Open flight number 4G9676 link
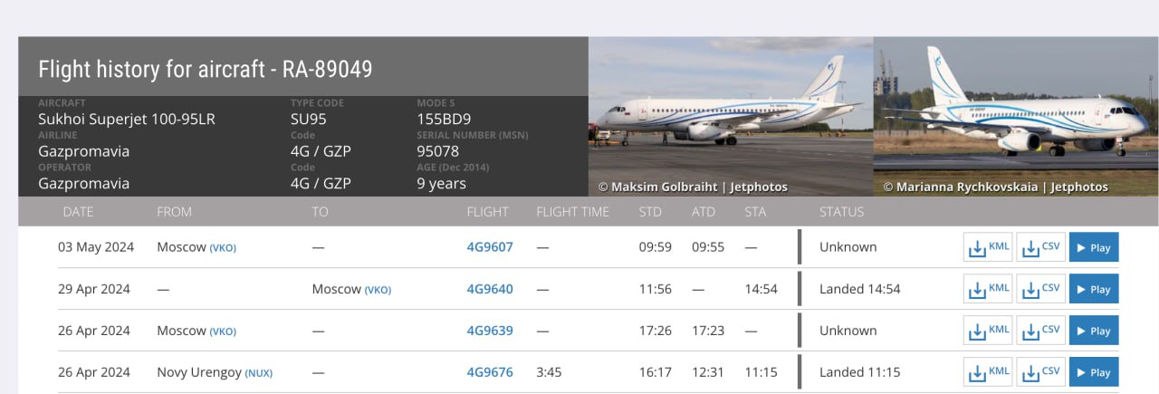 [x=490, y=372]
